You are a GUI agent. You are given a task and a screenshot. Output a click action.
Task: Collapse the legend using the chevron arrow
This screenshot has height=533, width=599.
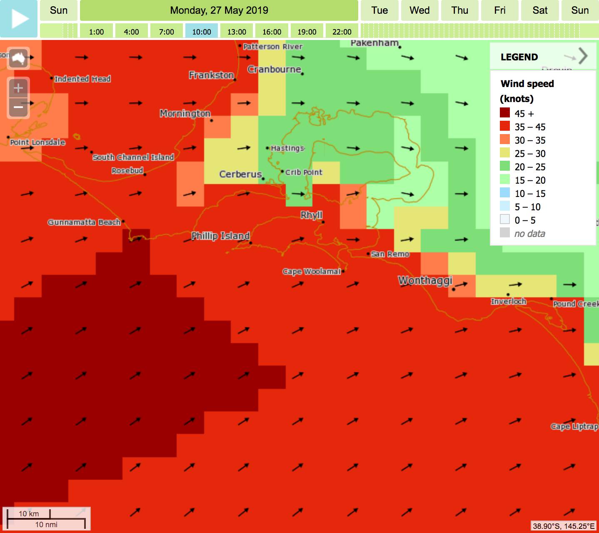click(x=583, y=56)
